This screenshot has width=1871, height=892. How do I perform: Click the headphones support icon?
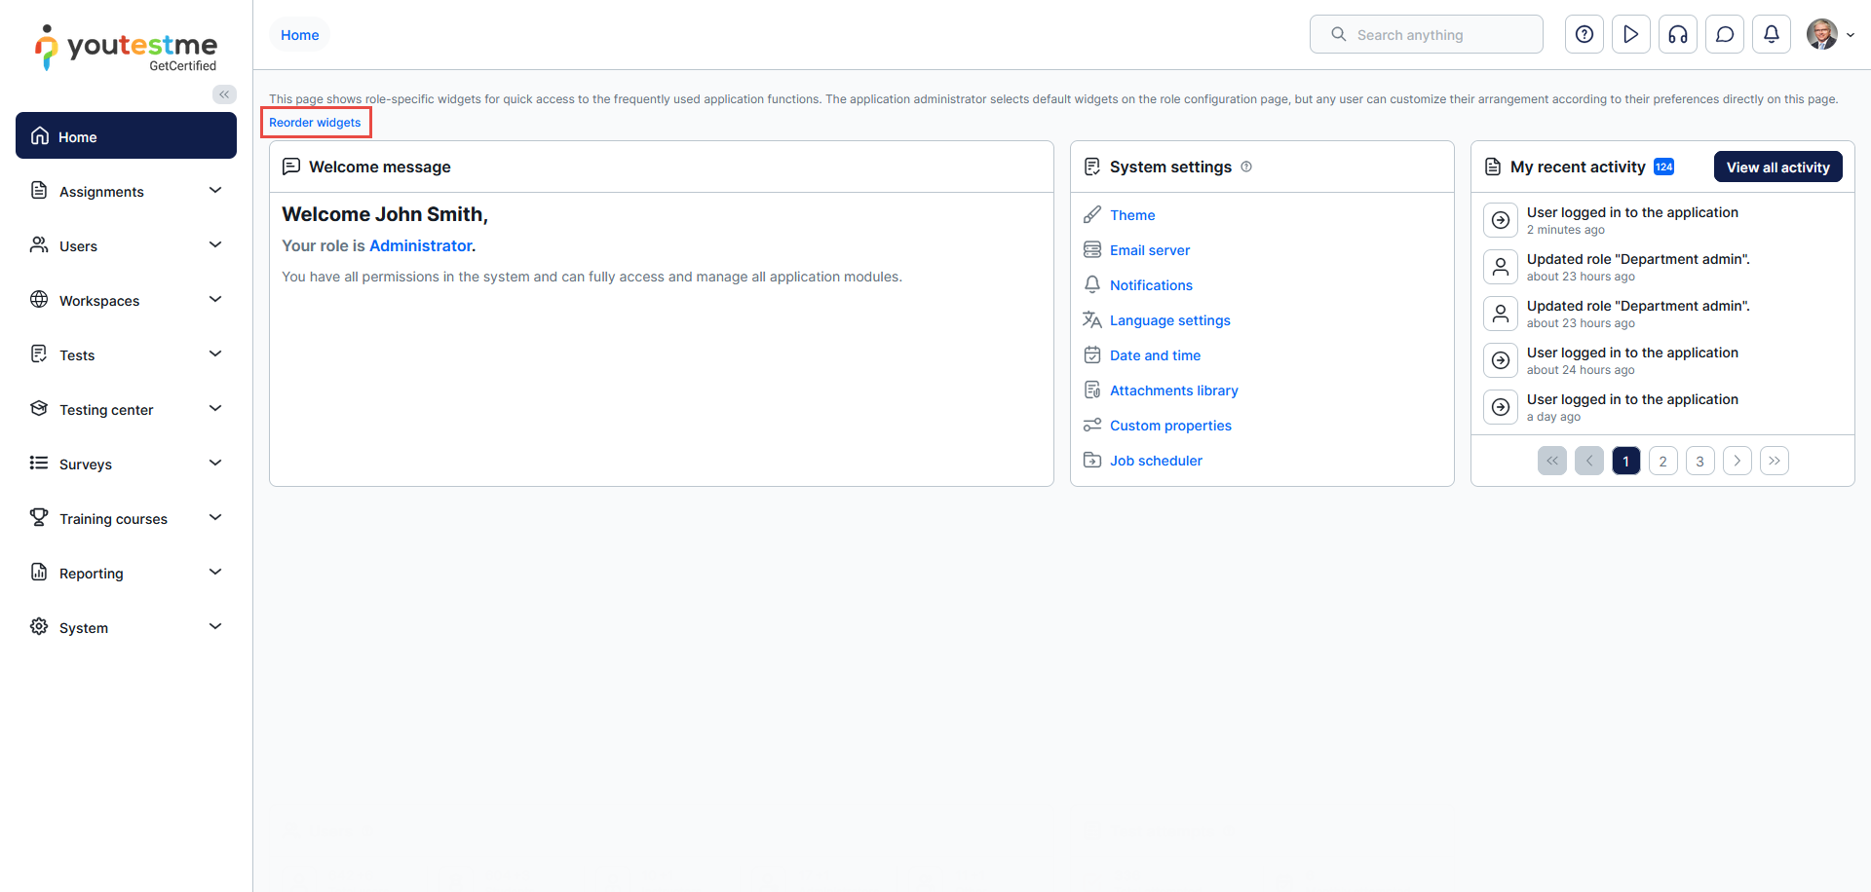click(1677, 35)
